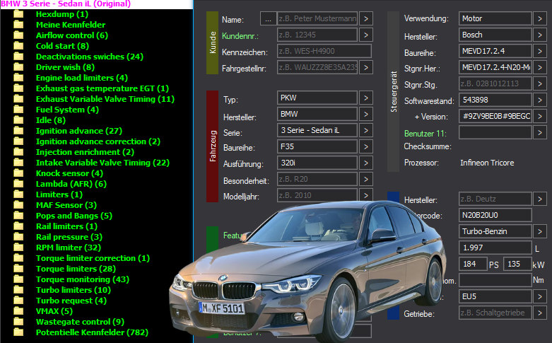Expand the vehicle Hersteller BMW arrow
Viewport: 552px width, 343px height.
tap(366, 114)
